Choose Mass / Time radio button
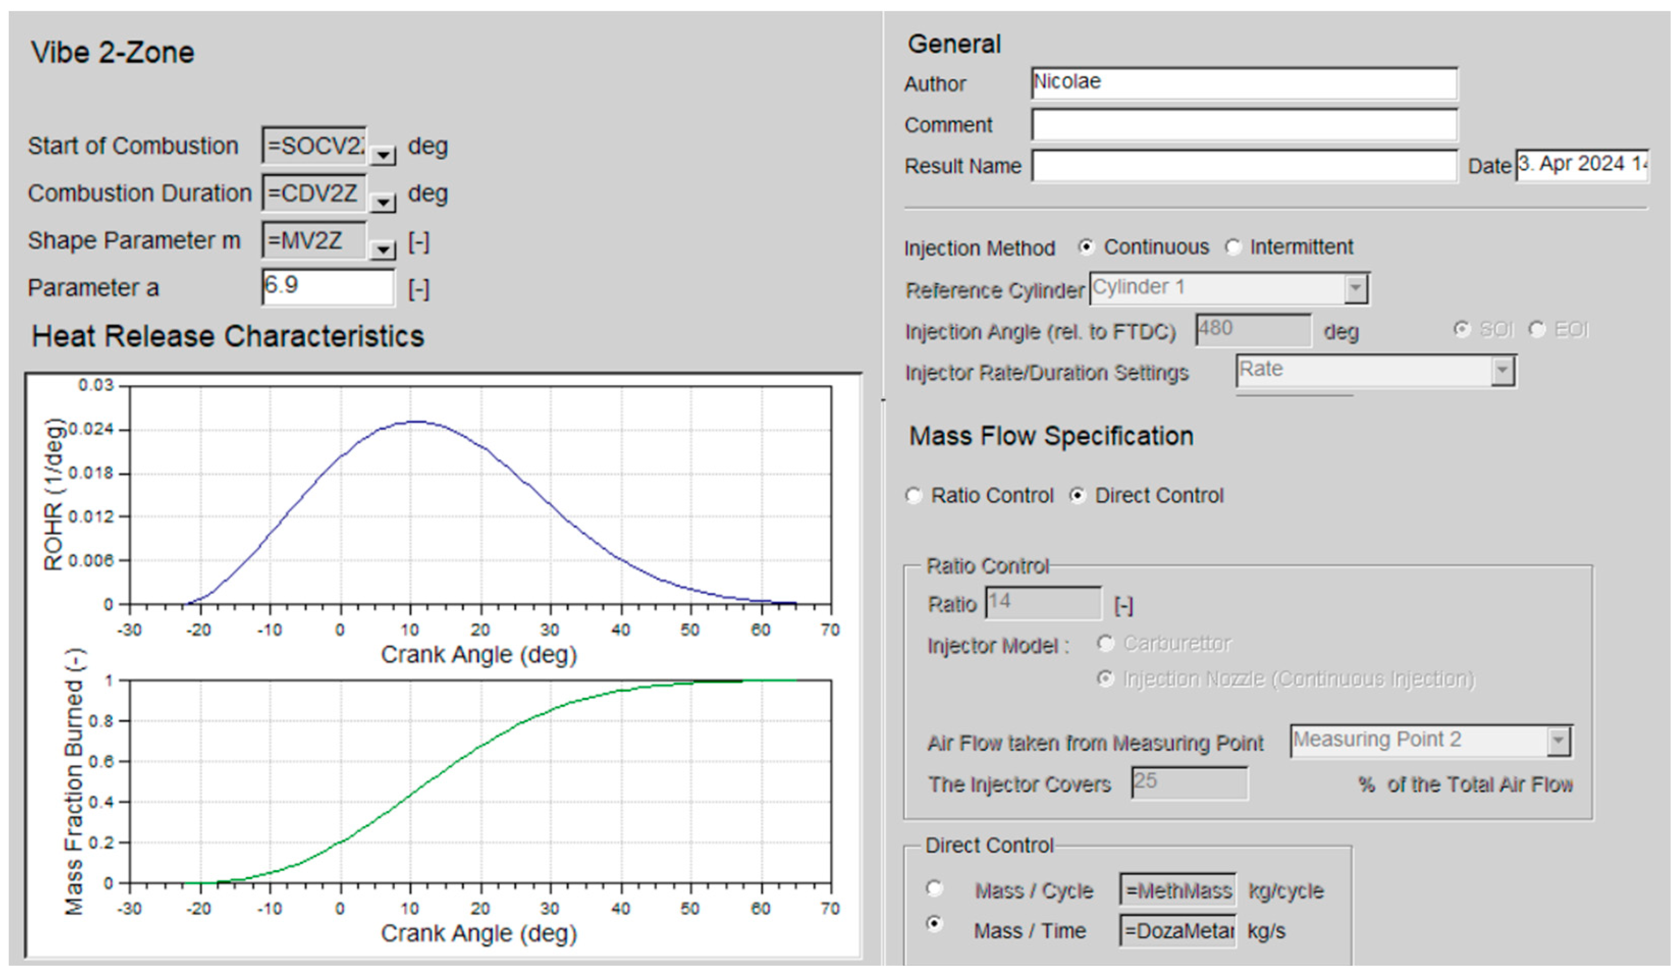Image resolution: width=1680 pixels, height=975 pixels. [935, 924]
